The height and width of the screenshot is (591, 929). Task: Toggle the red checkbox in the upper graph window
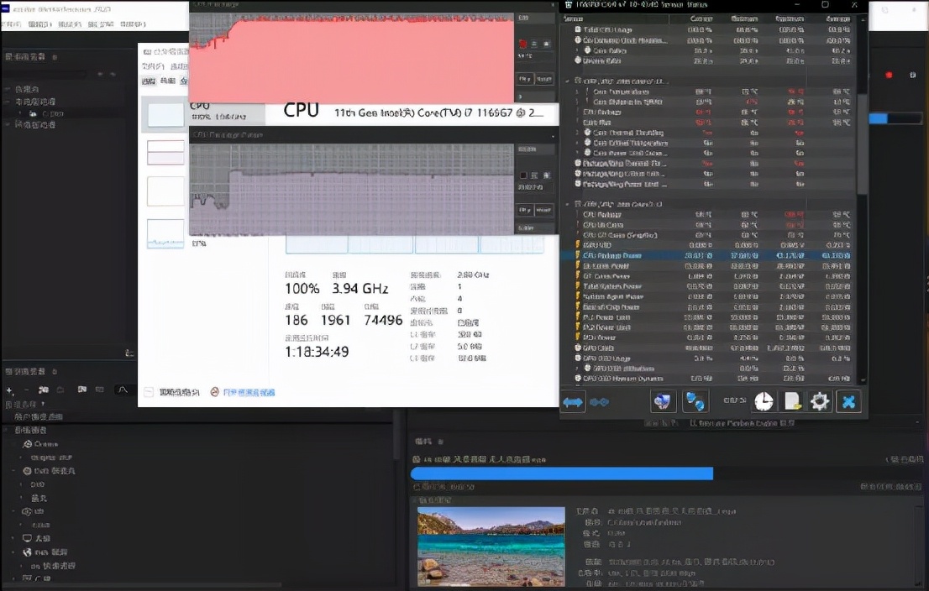522,44
